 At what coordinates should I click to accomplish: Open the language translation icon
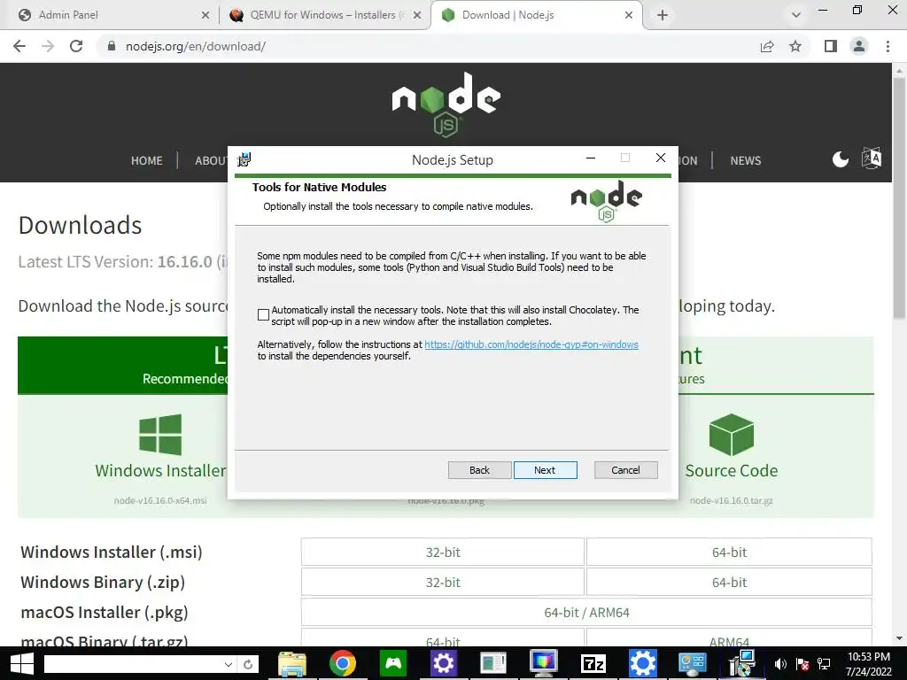(x=872, y=158)
